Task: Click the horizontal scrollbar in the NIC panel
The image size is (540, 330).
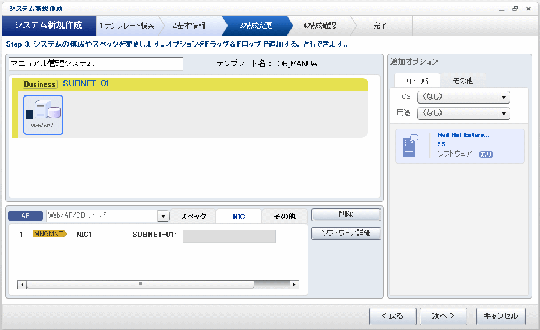Action: point(140,285)
